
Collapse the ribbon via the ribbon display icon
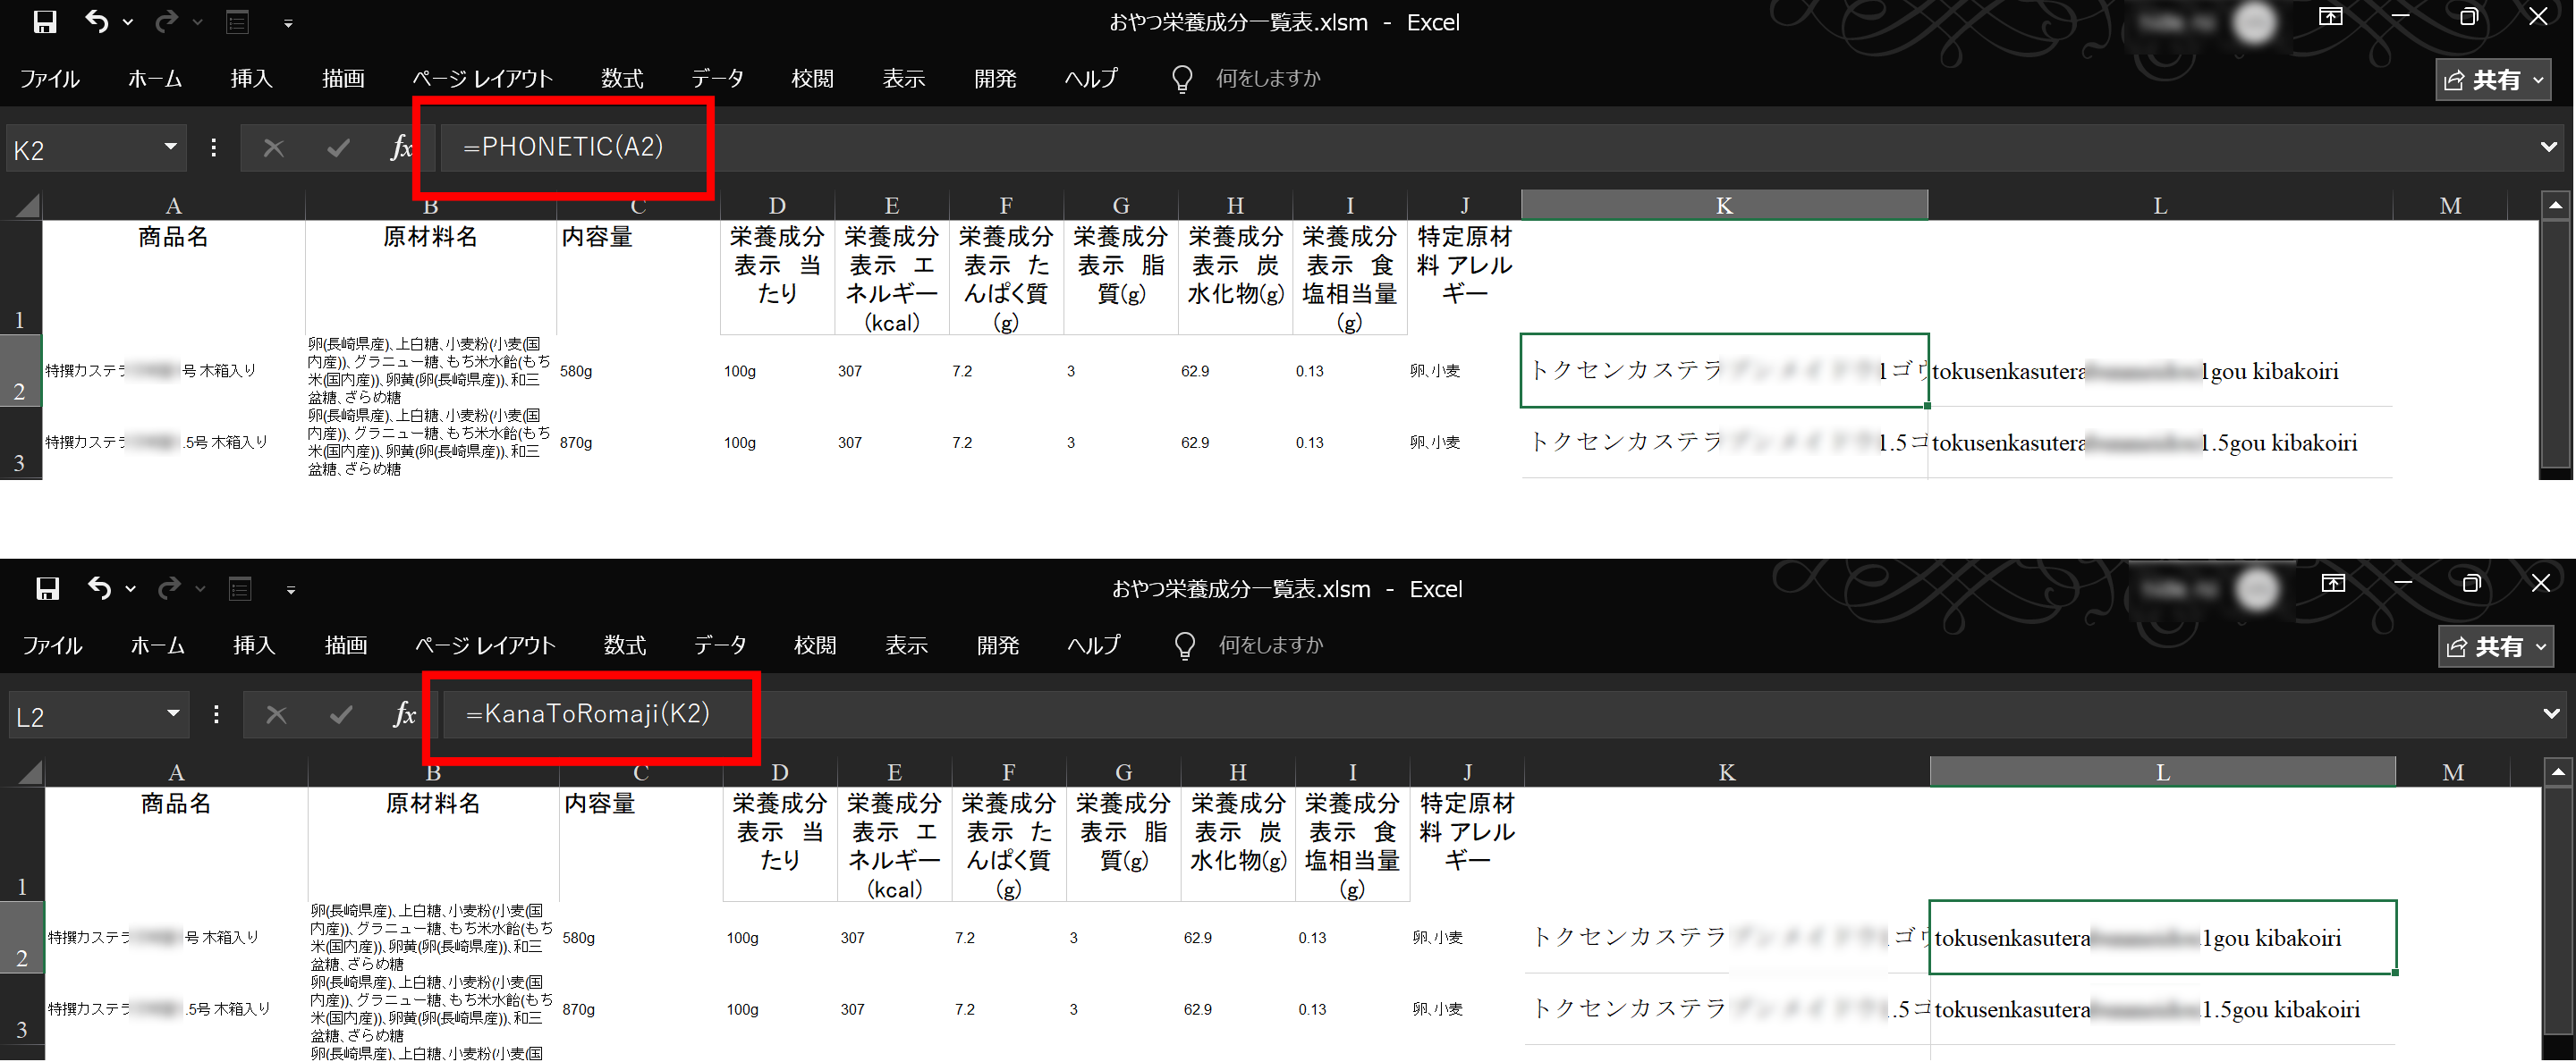coord(2330,16)
